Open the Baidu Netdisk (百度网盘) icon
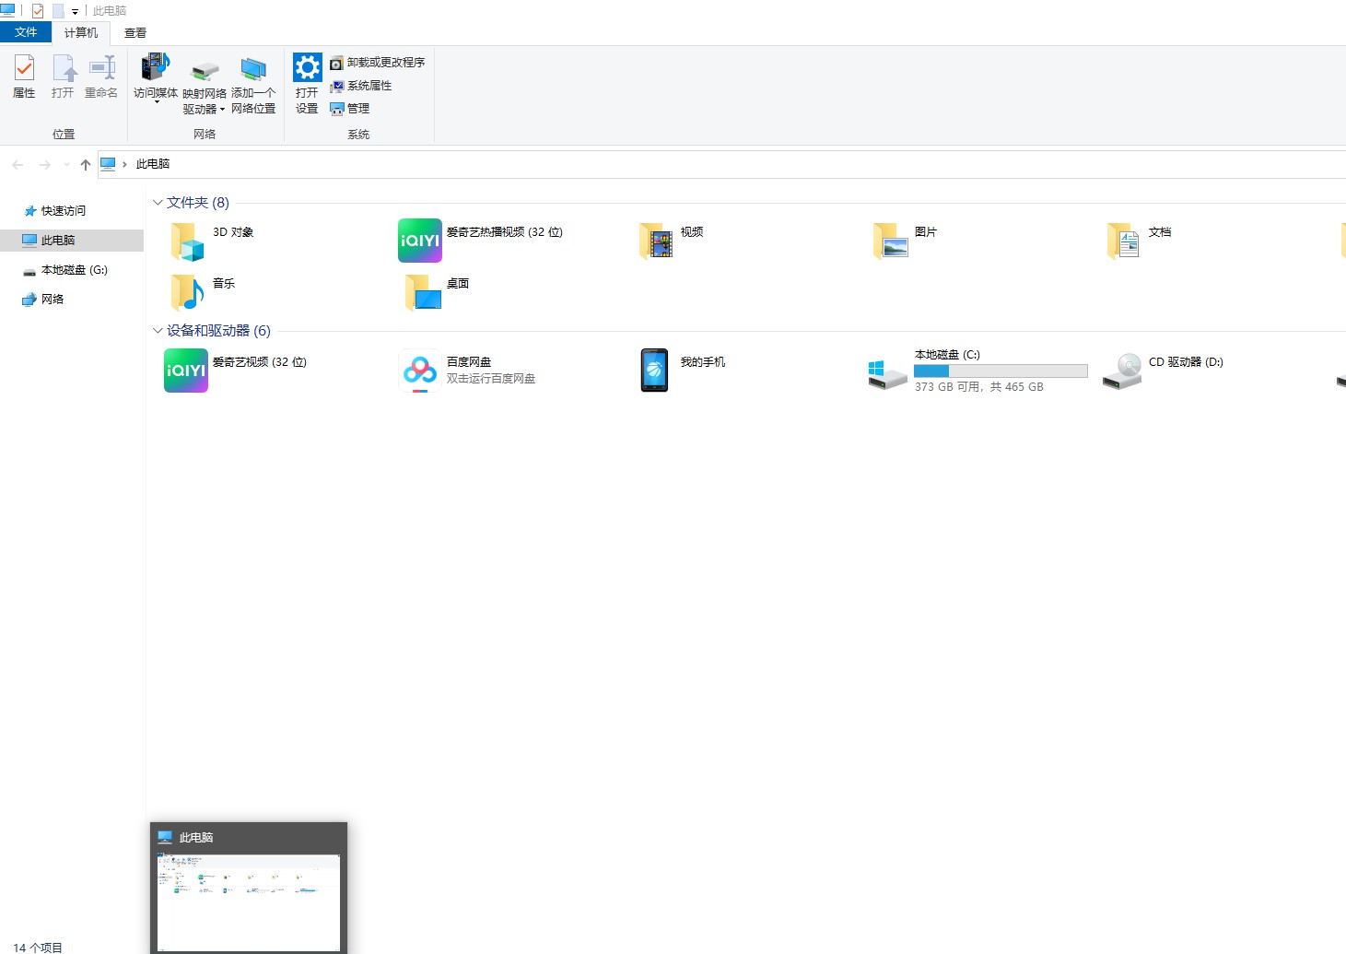1346x954 pixels. coord(420,371)
